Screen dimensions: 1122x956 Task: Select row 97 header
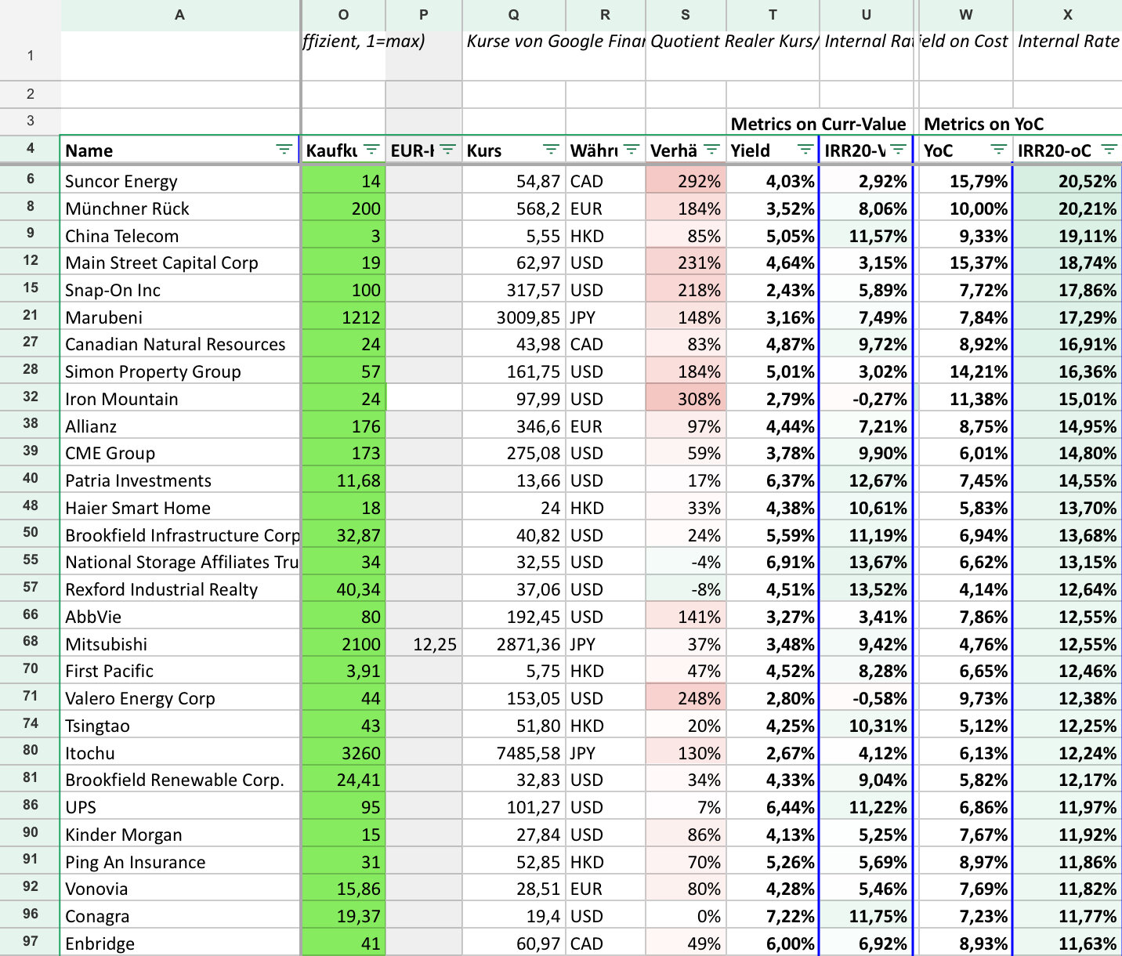[30, 942]
